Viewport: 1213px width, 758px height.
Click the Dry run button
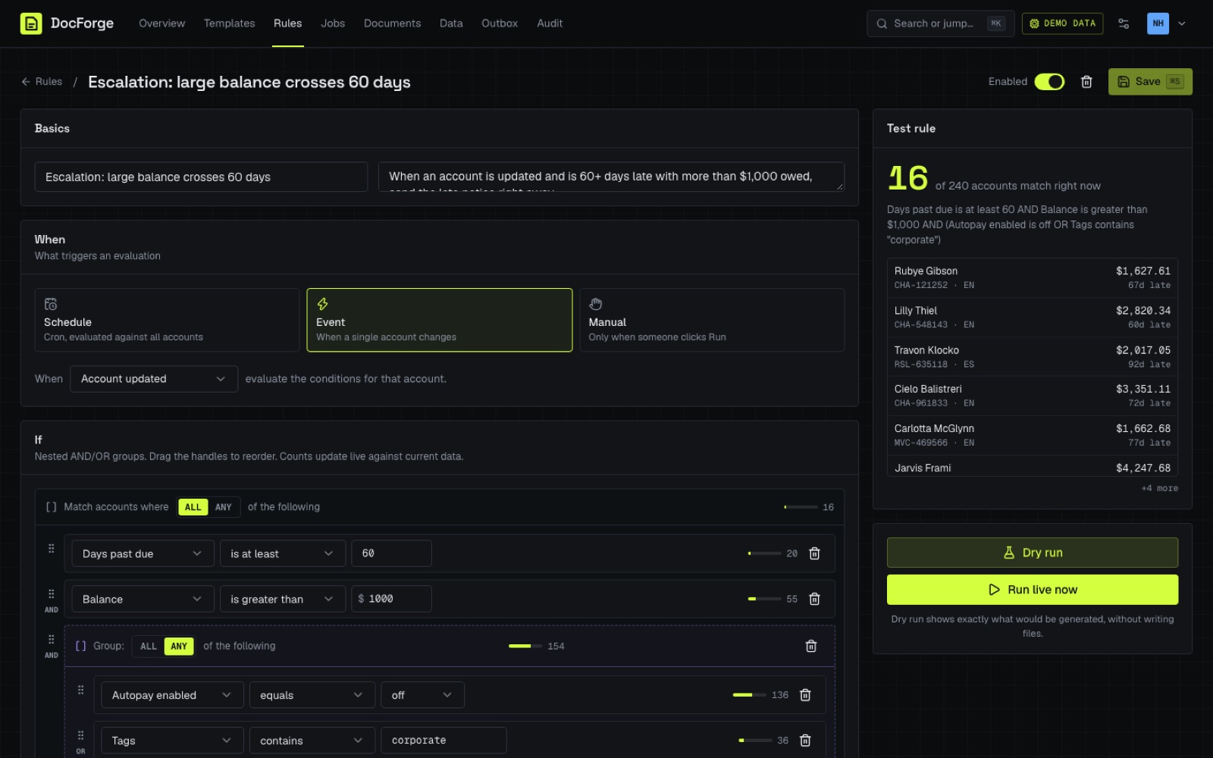[1033, 553]
